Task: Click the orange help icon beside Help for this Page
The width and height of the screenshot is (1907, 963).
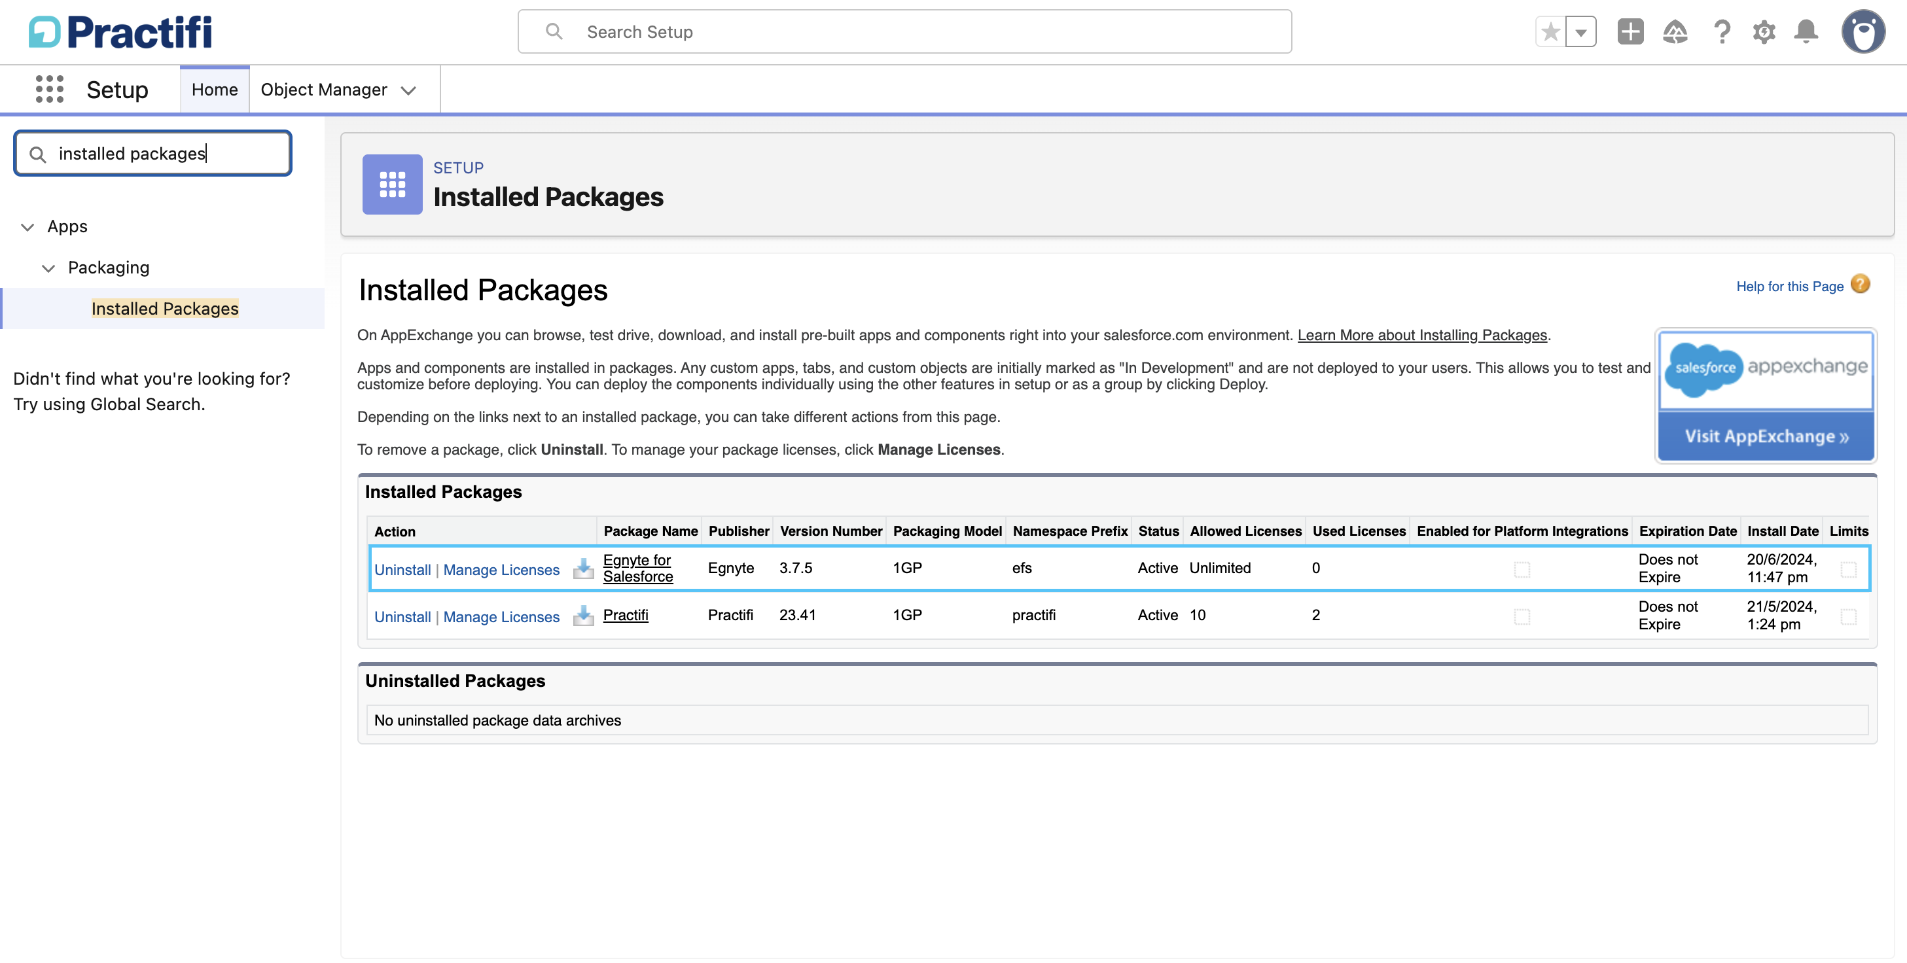Action: coord(1861,285)
